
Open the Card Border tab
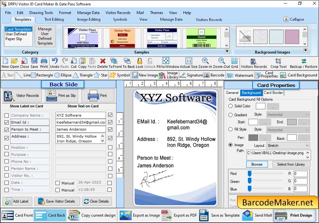[273, 93]
